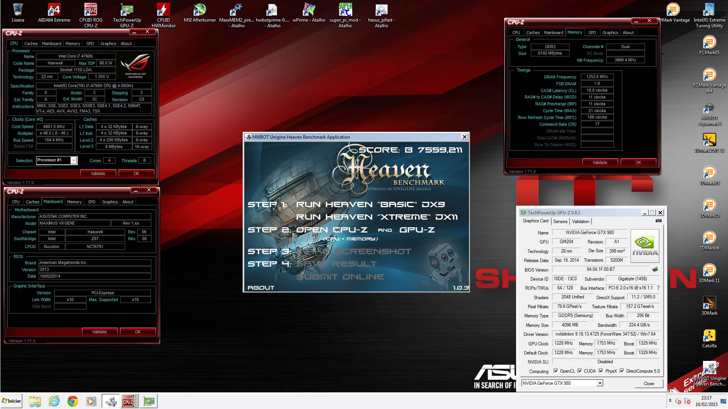Open Graphics tab in Mainboard CPU-Z window

pos(110,202)
